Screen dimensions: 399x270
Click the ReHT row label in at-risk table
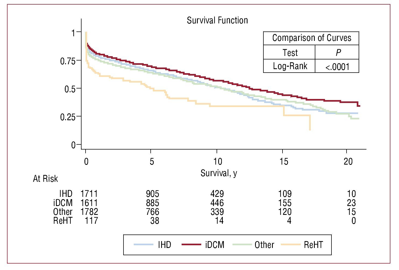click(x=63, y=221)
